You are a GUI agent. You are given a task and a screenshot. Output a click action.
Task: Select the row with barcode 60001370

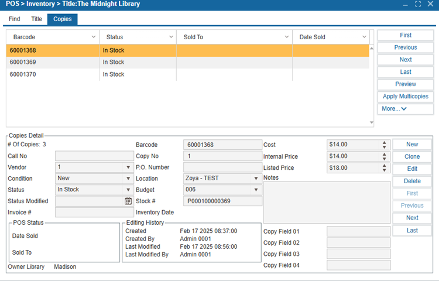click(187, 74)
